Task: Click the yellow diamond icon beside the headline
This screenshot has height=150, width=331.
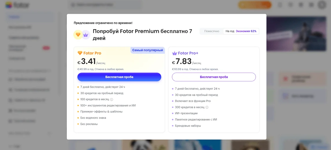Action: [x=78, y=35]
